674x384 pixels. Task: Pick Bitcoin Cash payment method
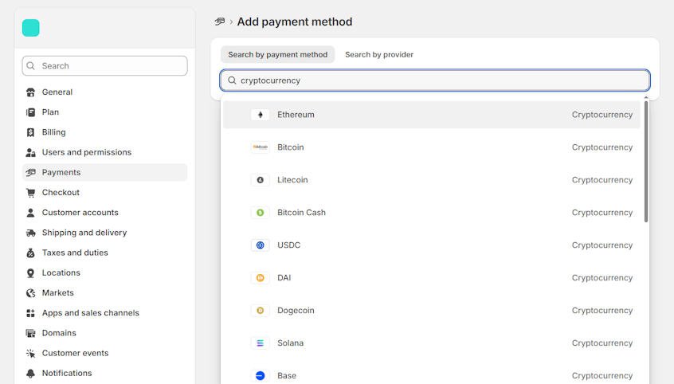pyautogui.click(x=432, y=213)
